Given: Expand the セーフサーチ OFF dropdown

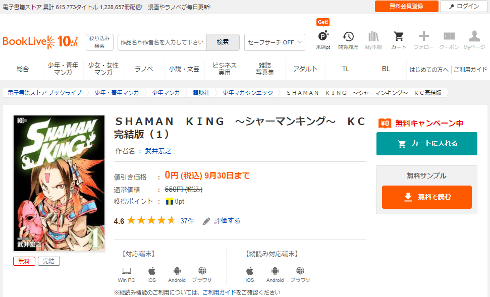Looking at the screenshot, I should point(275,42).
